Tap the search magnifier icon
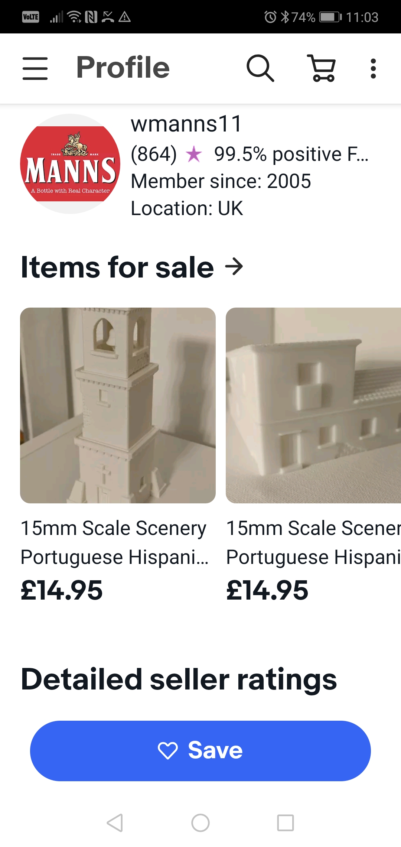The image size is (401, 847). (260, 68)
